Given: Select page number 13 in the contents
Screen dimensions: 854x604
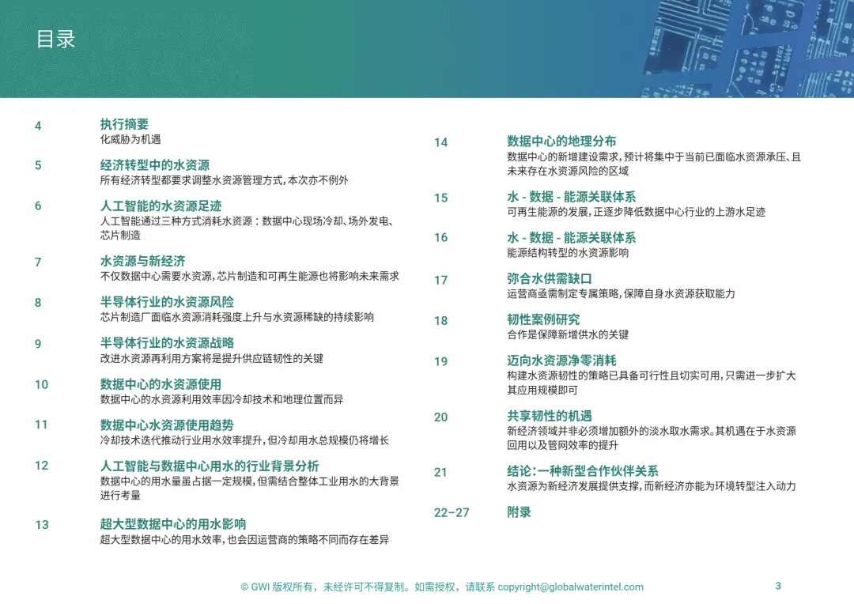Looking at the screenshot, I should [x=42, y=525].
